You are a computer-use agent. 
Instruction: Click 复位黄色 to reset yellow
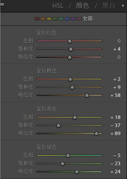click(x=46, y=109)
